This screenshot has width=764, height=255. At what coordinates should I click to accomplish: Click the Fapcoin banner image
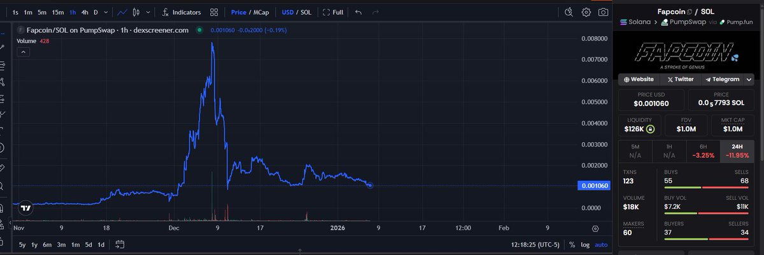688,54
